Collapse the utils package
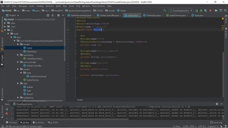228x128 pixels. click(18, 84)
